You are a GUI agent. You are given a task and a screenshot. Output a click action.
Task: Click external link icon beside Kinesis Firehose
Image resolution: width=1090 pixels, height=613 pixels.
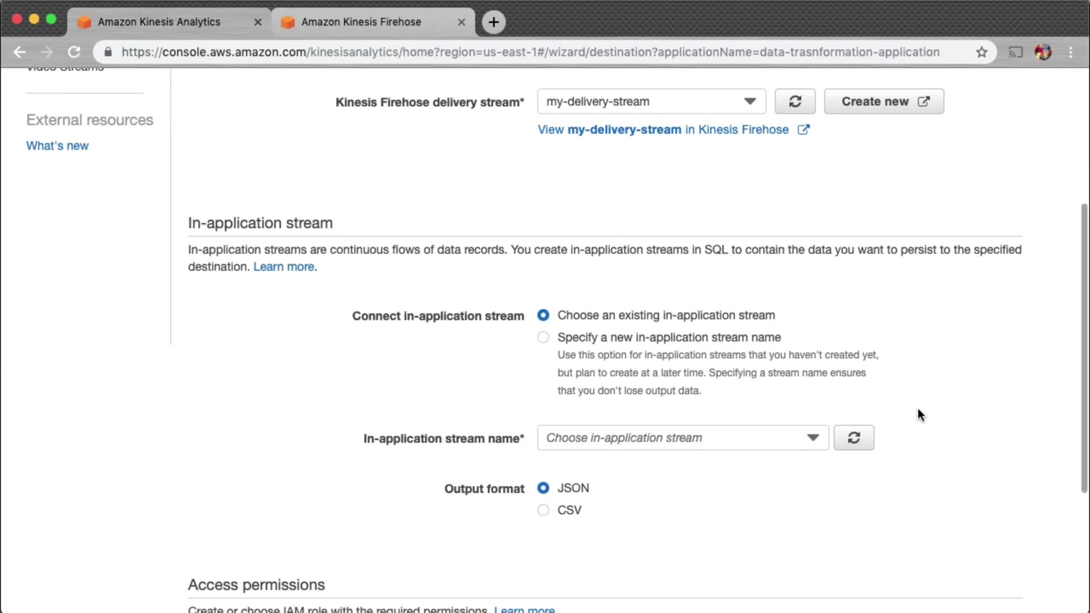point(803,129)
